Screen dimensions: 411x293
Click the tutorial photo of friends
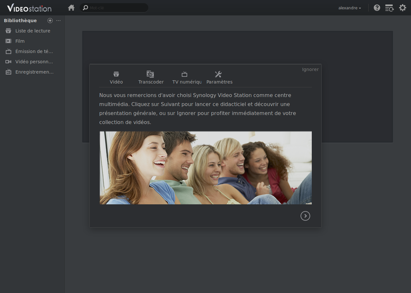click(x=205, y=168)
